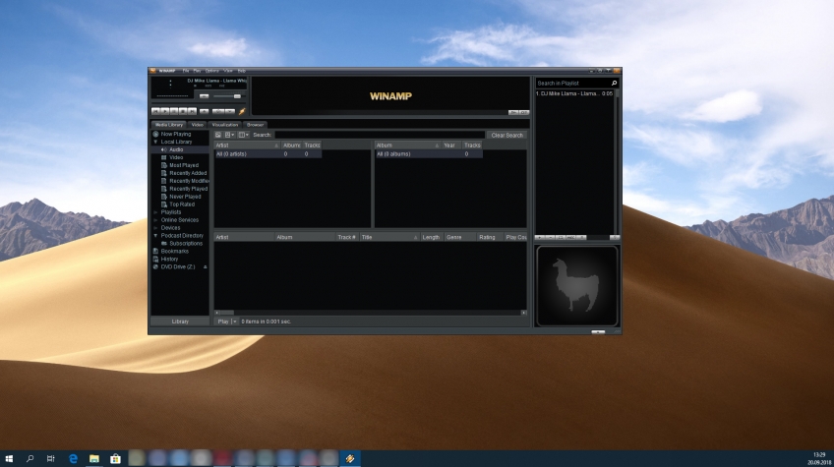Select the All (0 albums) row
834x467 pixels.
tap(429, 153)
